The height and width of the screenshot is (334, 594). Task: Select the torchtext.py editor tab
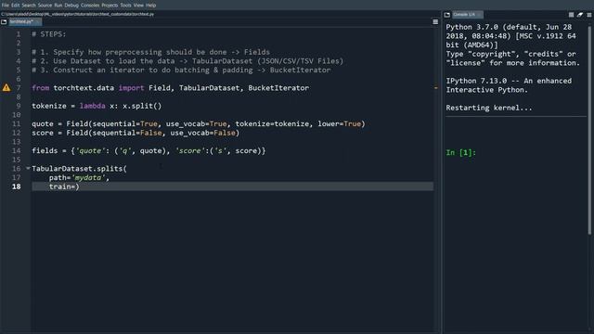25,22
